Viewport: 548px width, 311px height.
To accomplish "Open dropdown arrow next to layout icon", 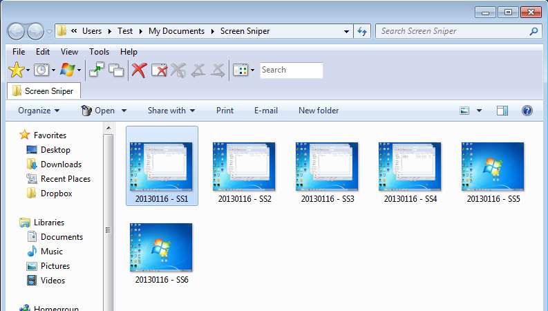I will point(252,70).
